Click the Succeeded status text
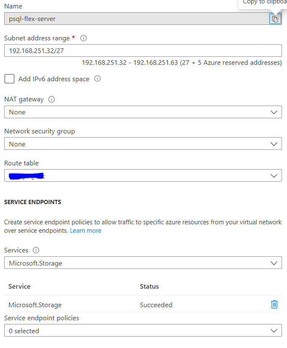287x348 pixels. click(x=156, y=304)
